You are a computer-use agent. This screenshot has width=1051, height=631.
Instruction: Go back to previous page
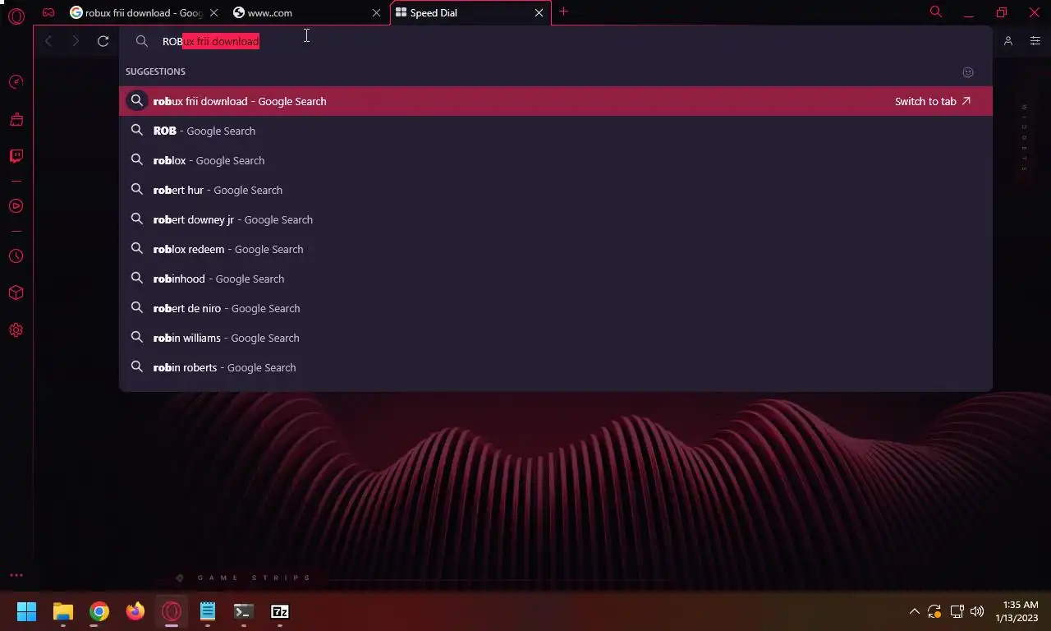point(48,41)
